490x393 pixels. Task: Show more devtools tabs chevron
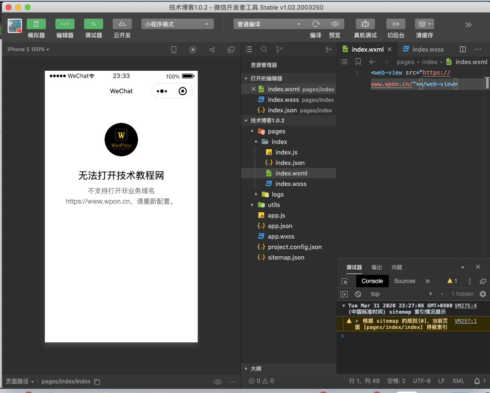click(427, 281)
